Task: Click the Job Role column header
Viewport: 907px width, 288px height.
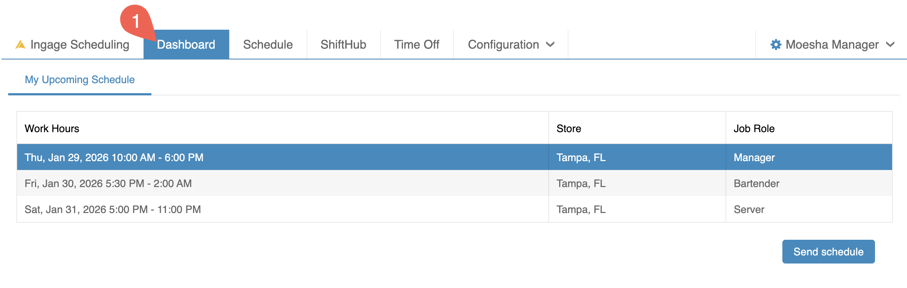Action: tap(754, 128)
